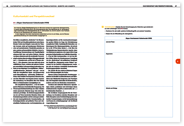Image resolution: width=184 pixels, height=126 pixels.
Task: Click the title Jürgen Osterhammel: Kulturkontakt (1995) beside M1
Action: pos(29,23)
